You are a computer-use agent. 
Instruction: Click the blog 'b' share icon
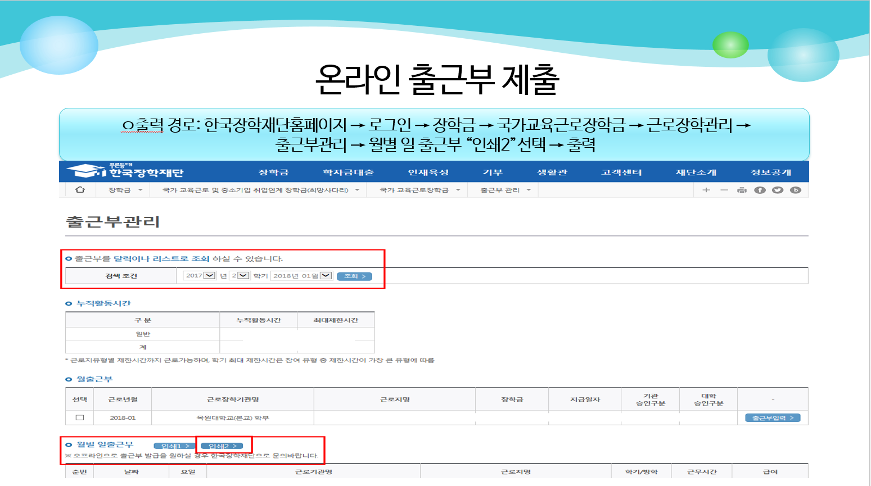click(x=795, y=190)
